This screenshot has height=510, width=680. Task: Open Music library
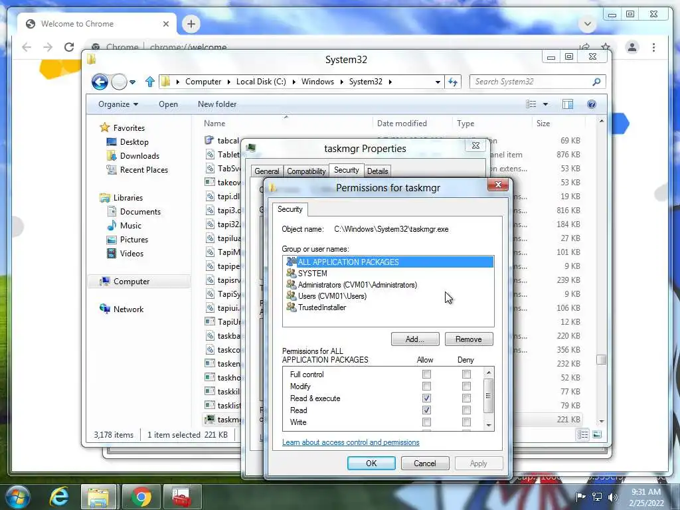pyautogui.click(x=124, y=225)
